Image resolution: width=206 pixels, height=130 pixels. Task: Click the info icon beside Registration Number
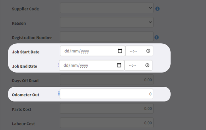point(156,37)
